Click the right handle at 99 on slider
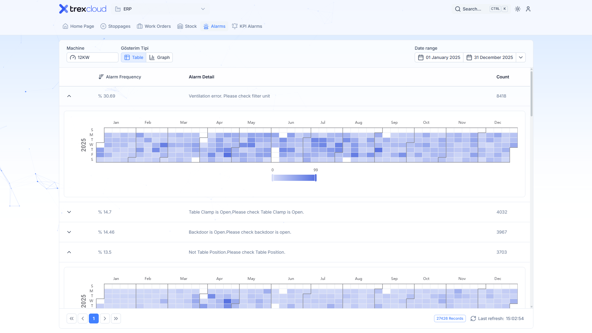Image resolution: width=592 pixels, height=333 pixels. (316, 178)
